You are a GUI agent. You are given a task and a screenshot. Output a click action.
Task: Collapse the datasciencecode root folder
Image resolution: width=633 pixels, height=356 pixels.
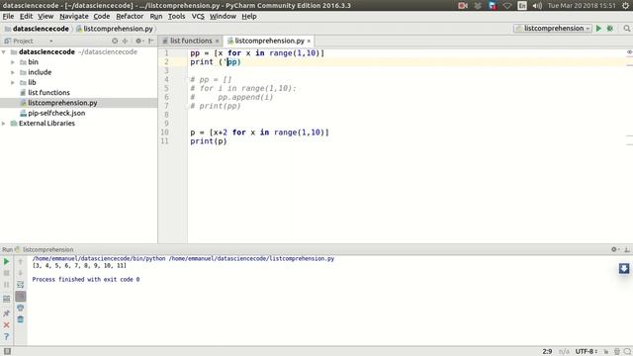click(x=4, y=52)
